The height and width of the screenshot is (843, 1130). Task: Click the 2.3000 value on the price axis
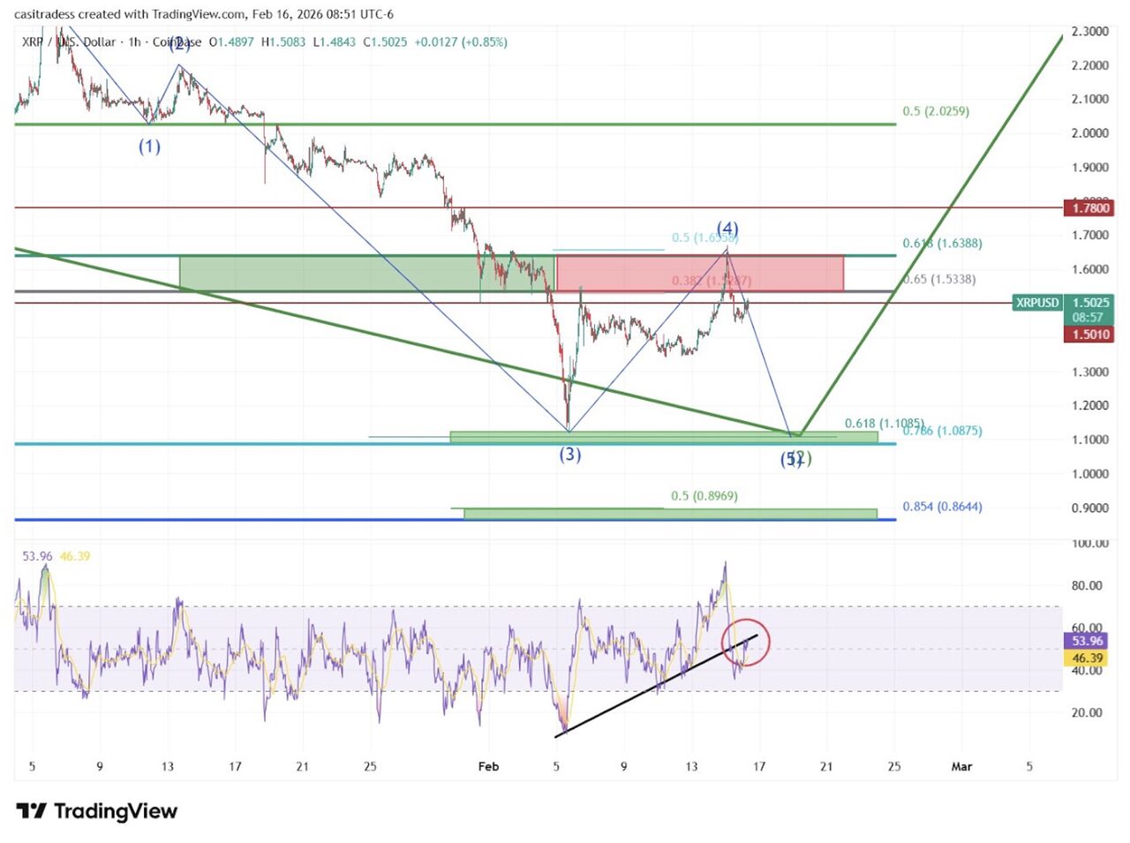[x=1089, y=31]
